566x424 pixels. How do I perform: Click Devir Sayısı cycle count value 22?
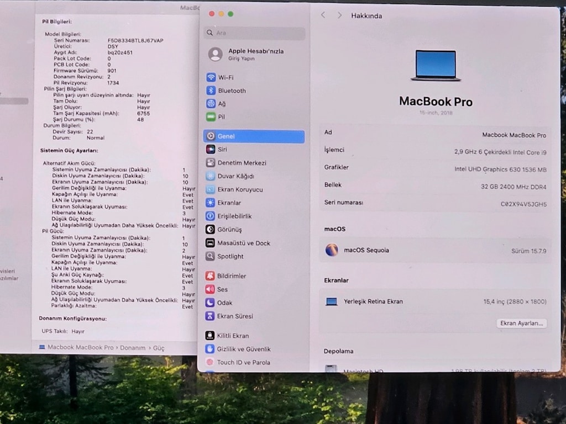pos(90,131)
